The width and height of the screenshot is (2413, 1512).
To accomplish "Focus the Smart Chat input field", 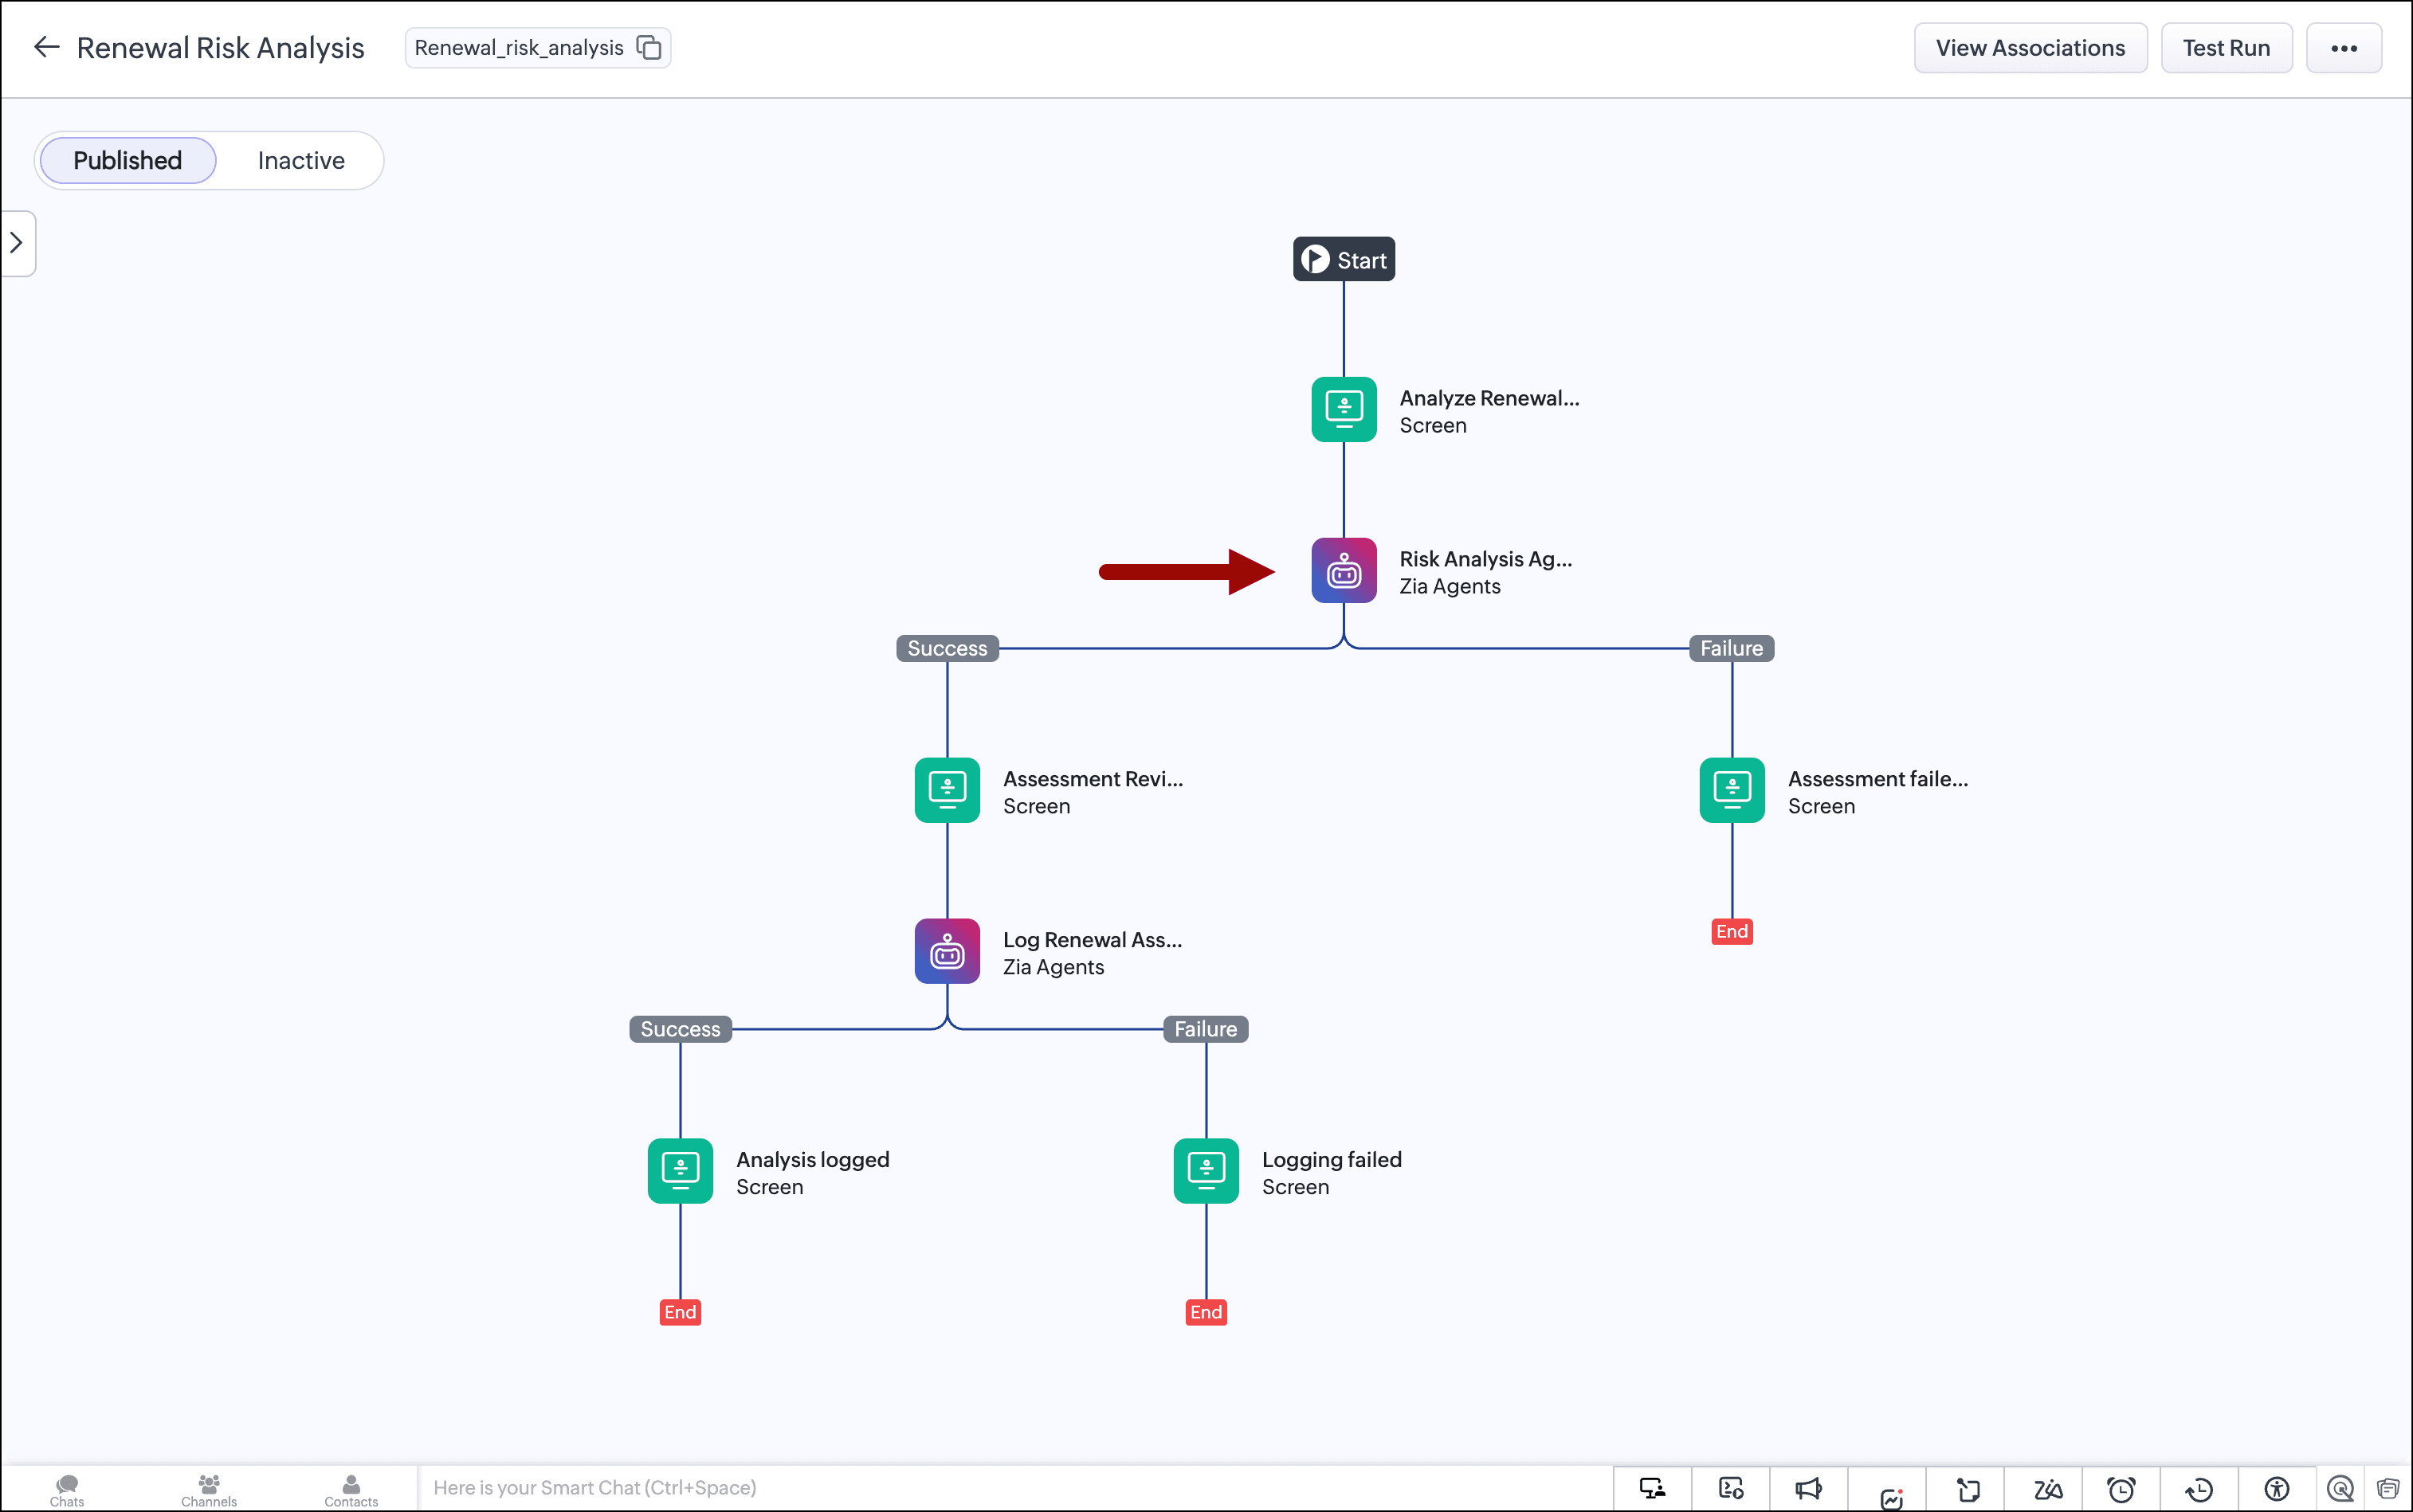I will click(x=1014, y=1488).
